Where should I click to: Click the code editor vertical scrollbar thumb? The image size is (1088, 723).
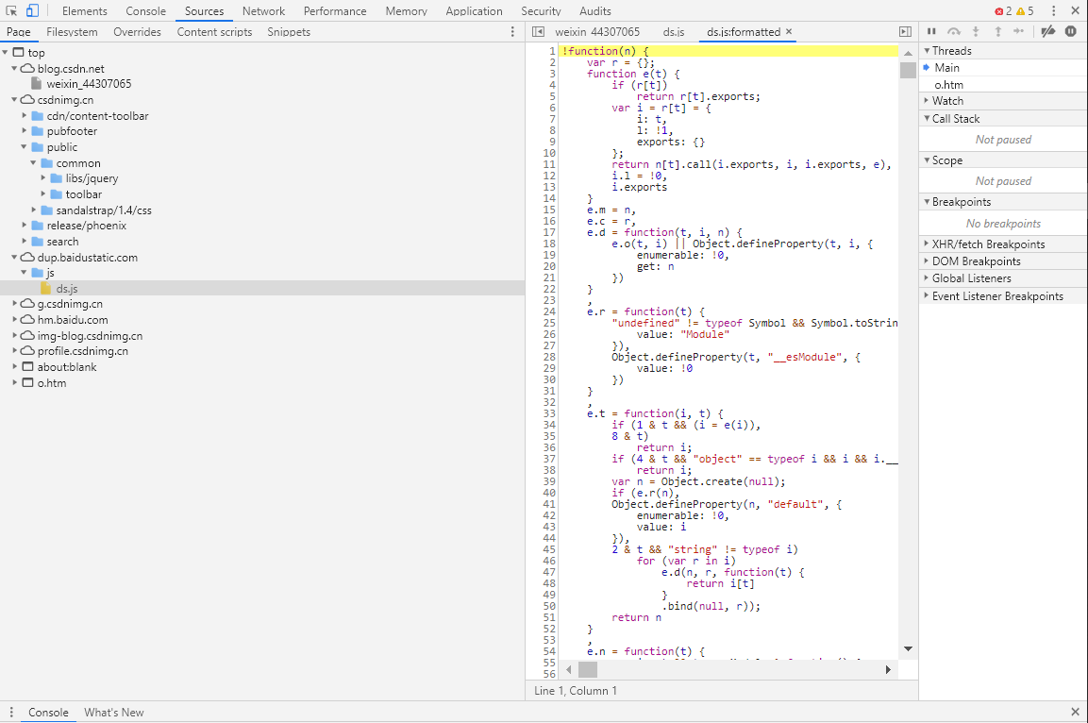coord(908,70)
